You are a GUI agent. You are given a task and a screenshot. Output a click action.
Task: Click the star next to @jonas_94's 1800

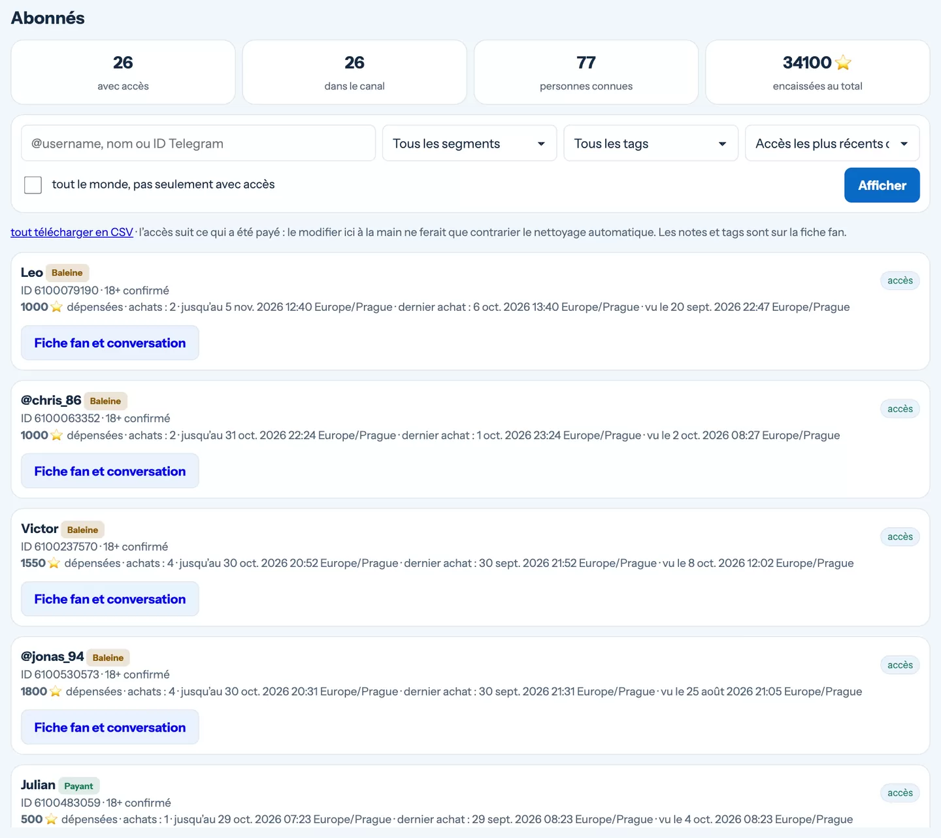pos(55,691)
